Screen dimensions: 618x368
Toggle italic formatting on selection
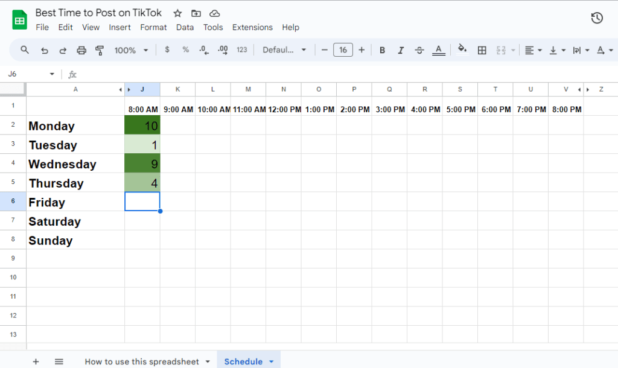pyautogui.click(x=401, y=50)
